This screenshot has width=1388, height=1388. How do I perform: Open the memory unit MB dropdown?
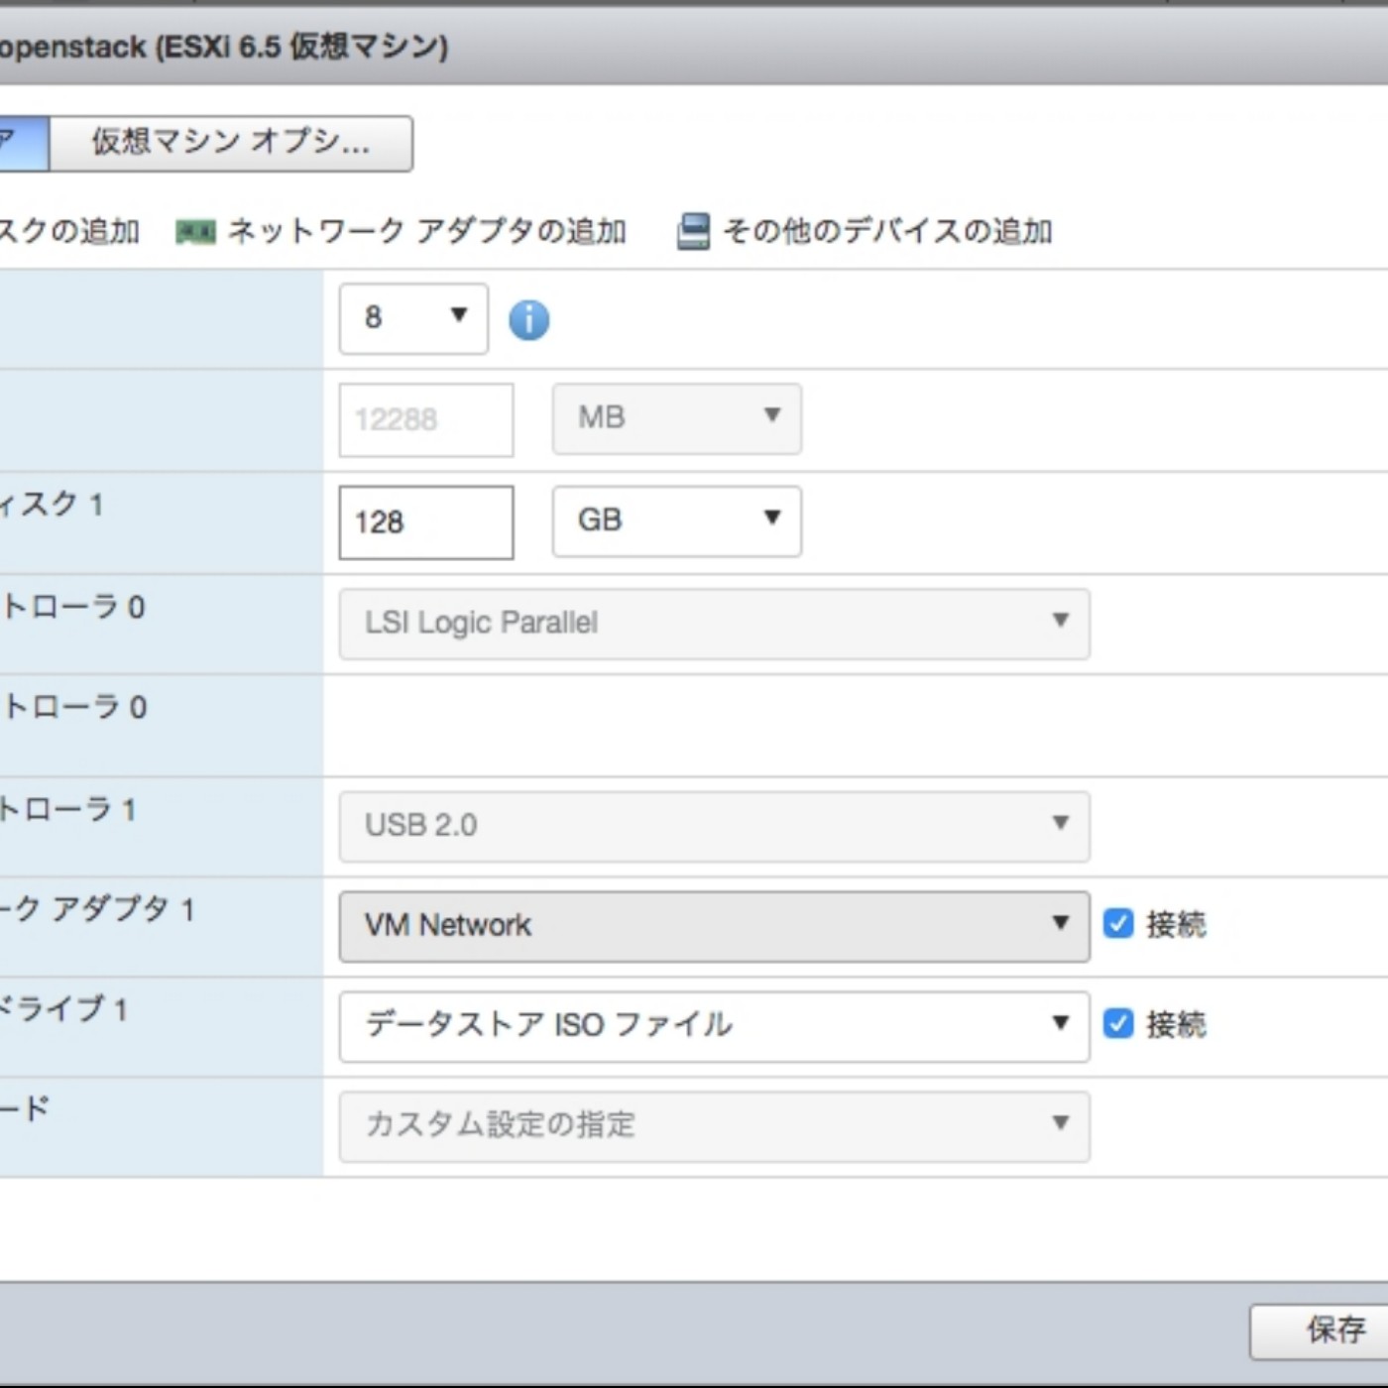tap(676, 417)
